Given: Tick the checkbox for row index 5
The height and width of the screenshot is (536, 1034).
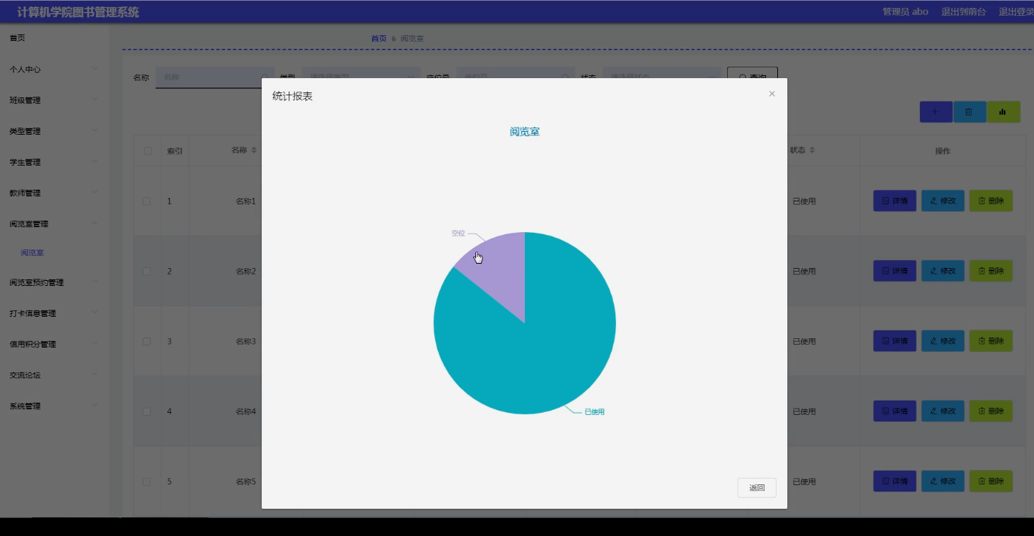Looking at the screenshot, I should coord(147,482).
